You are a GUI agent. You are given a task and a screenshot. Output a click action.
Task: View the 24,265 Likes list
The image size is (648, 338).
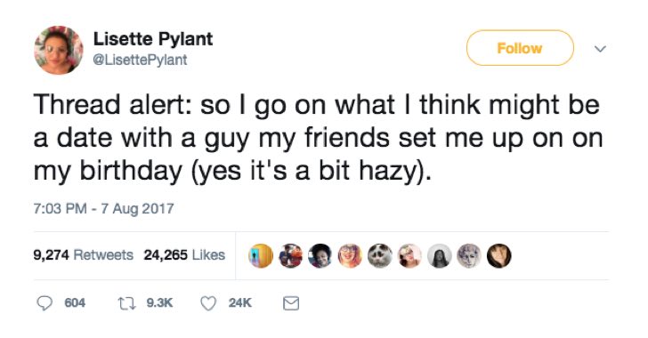pyautogui.click(x=184, y=255)
